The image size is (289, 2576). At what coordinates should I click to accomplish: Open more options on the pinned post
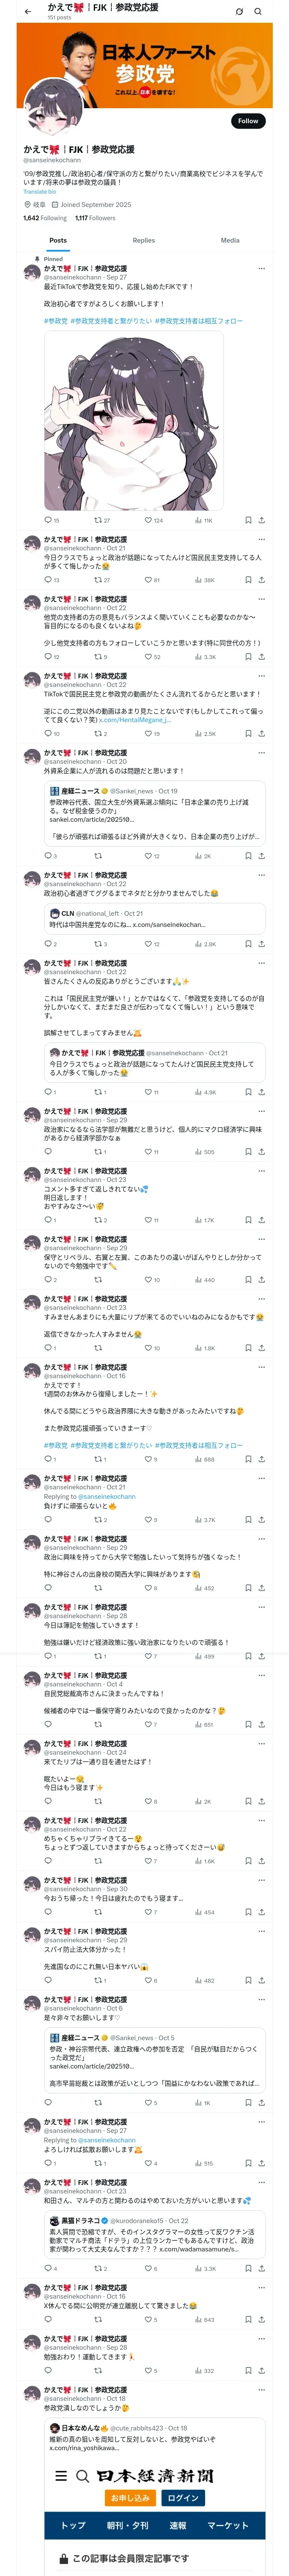tap(261, 268)
